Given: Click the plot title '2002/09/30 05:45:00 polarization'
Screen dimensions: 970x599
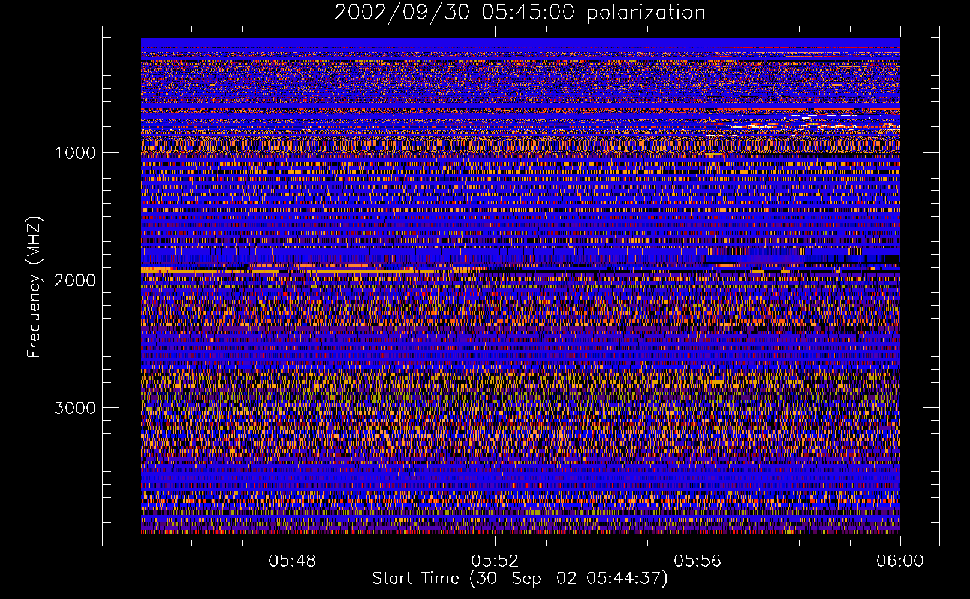Looking at the screenshot, I should point(520,13).
